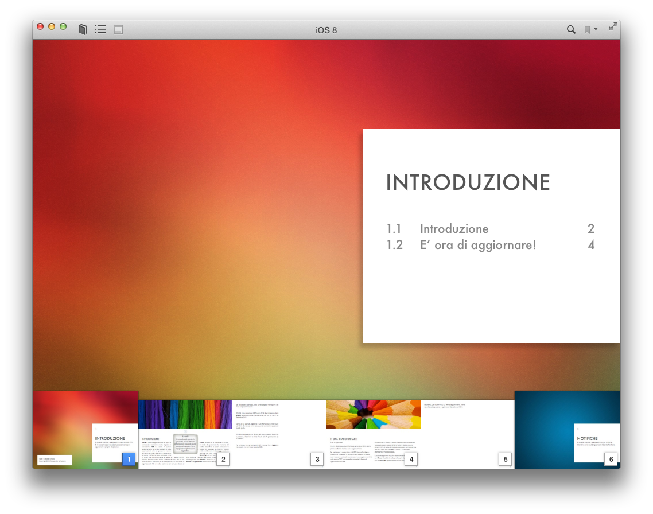The height and width of the screenshot is (514, 653).
Task: Select page 3 text thumbnail
Action: click(279, 434)
